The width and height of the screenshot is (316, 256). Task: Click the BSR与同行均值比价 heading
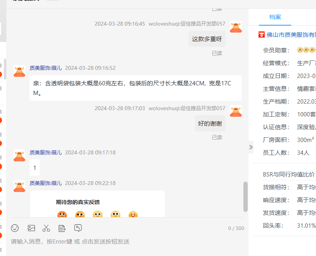pyautogui.click(x=289, y=175)
